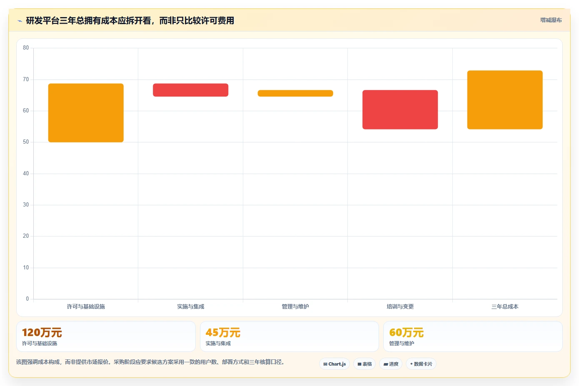Click the y-axis value 0

27,299
